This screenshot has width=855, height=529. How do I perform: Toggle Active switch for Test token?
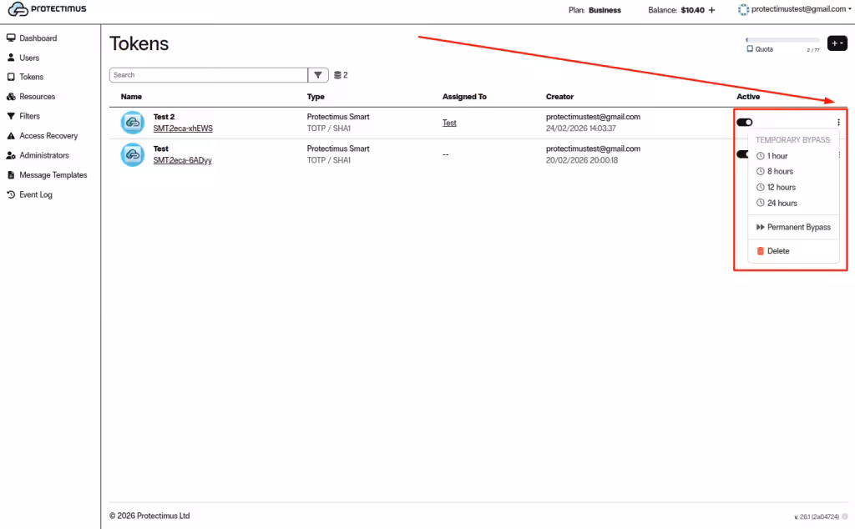[742, 154]
